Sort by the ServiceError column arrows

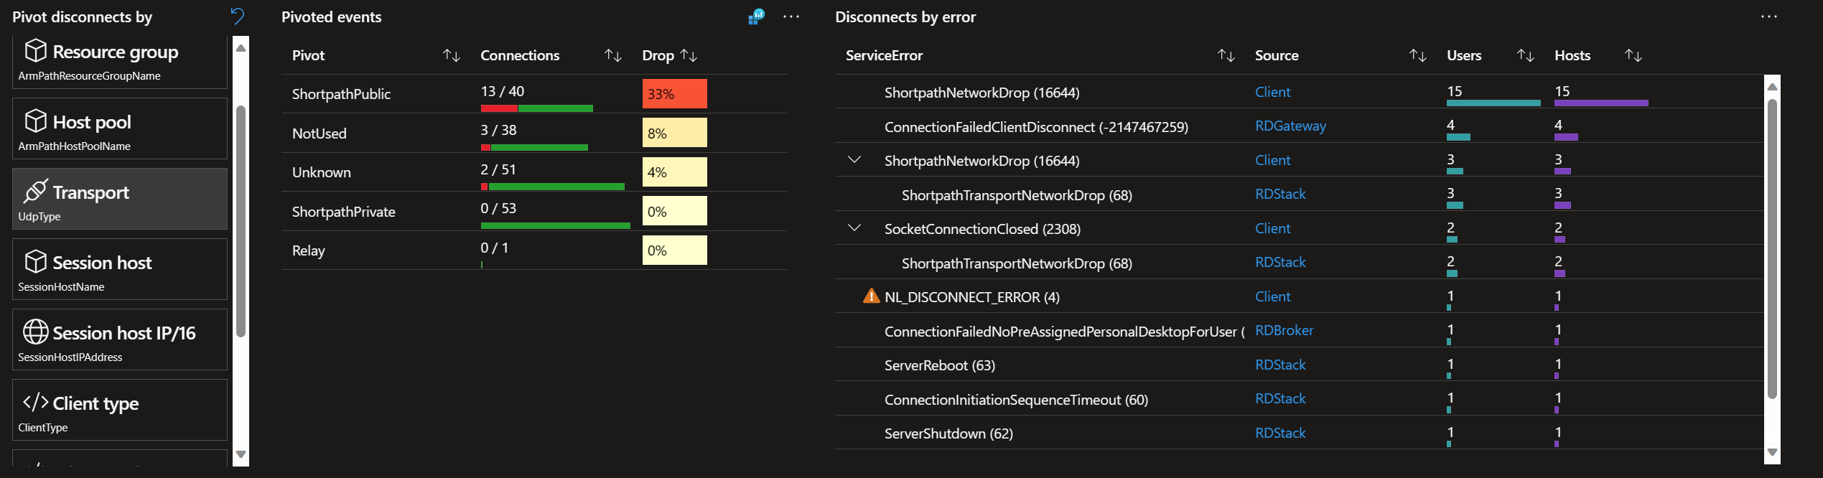1226,55
